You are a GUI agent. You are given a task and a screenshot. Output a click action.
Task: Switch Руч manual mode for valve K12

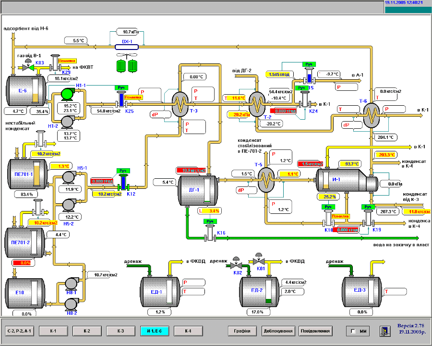coord(123,171)
